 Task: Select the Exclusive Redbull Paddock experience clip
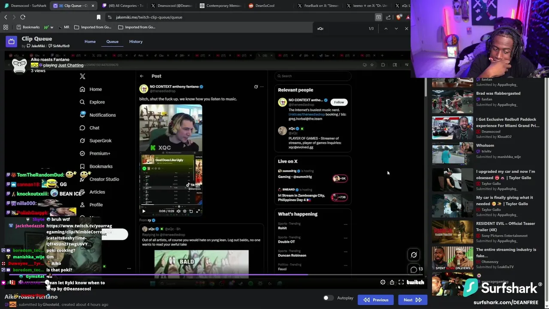pyautogui.click(x=486, y=127)
